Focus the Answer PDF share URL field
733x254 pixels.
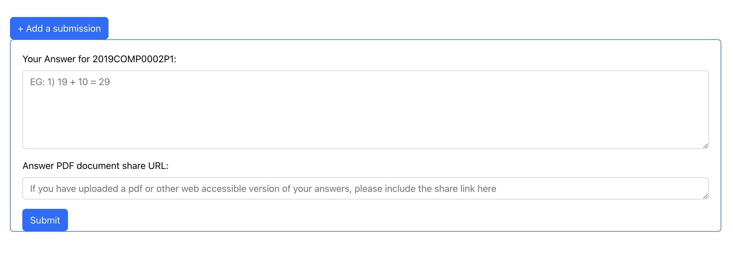tap(365, 188)
